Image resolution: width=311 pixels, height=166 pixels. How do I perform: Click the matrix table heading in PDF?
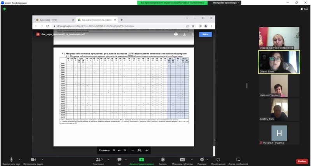point(124,53)
